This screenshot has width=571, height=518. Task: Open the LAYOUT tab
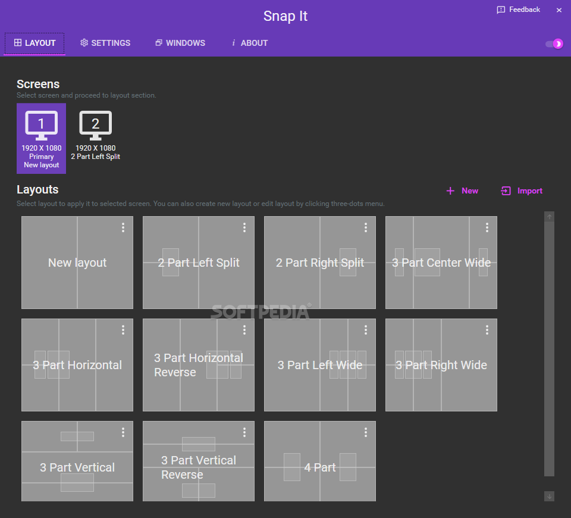point(34,43)
